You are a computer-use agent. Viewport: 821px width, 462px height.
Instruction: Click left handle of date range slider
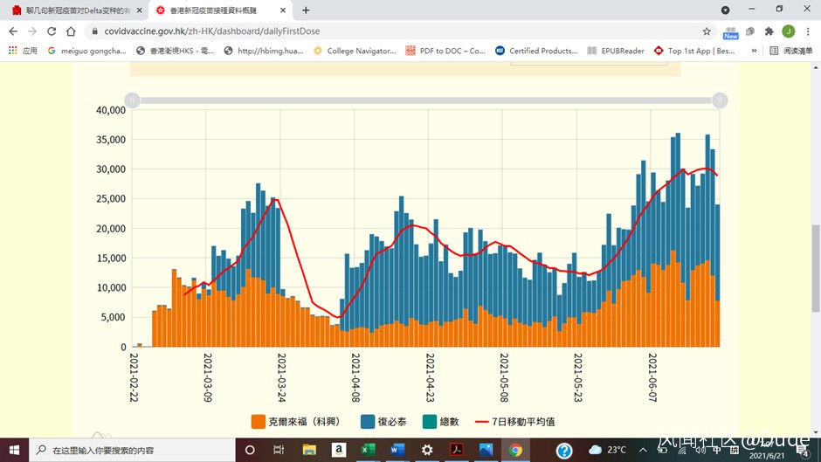132,100
